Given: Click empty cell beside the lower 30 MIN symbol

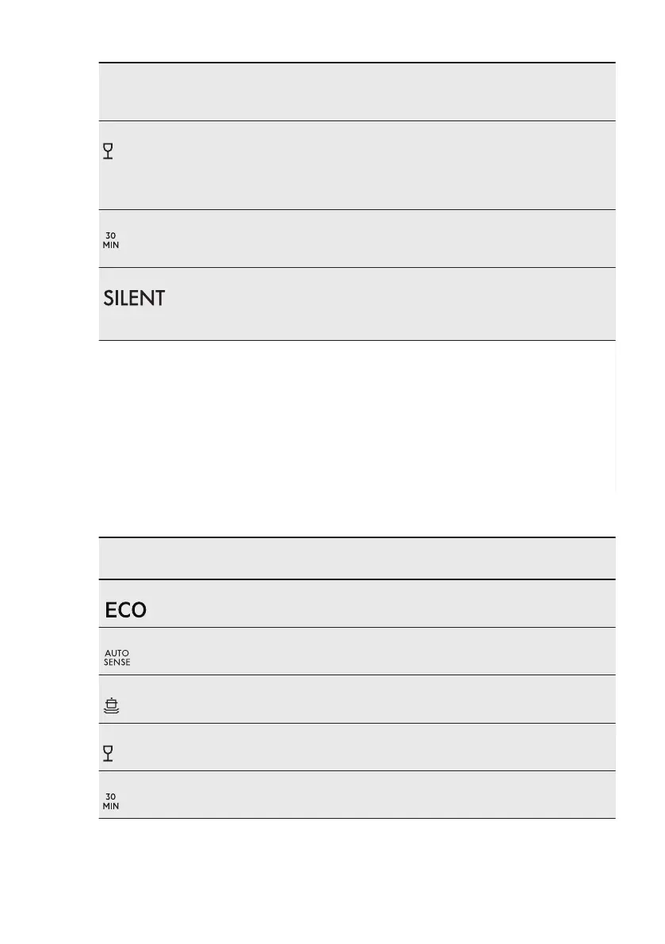Looking at the screenshot, I should pos(380,794).
